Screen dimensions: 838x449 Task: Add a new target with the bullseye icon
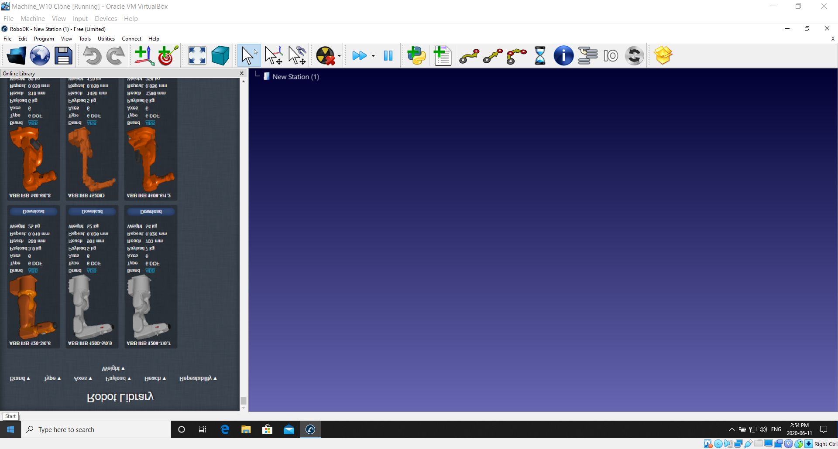(168, 56)
